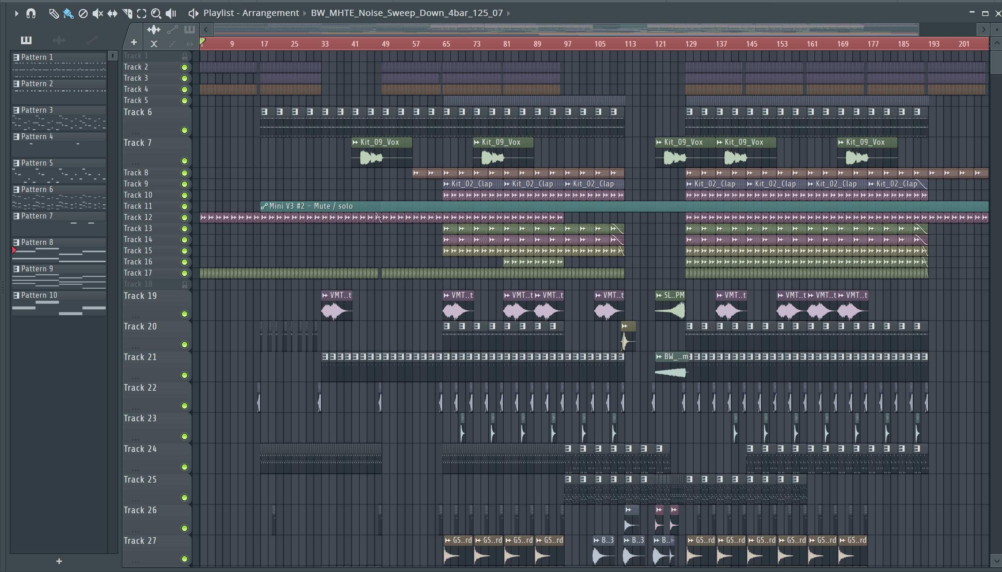Click the arrow after the BW_MHTE clip name
The width and height of the screenshot is (1002, 572).
(509, 13)
